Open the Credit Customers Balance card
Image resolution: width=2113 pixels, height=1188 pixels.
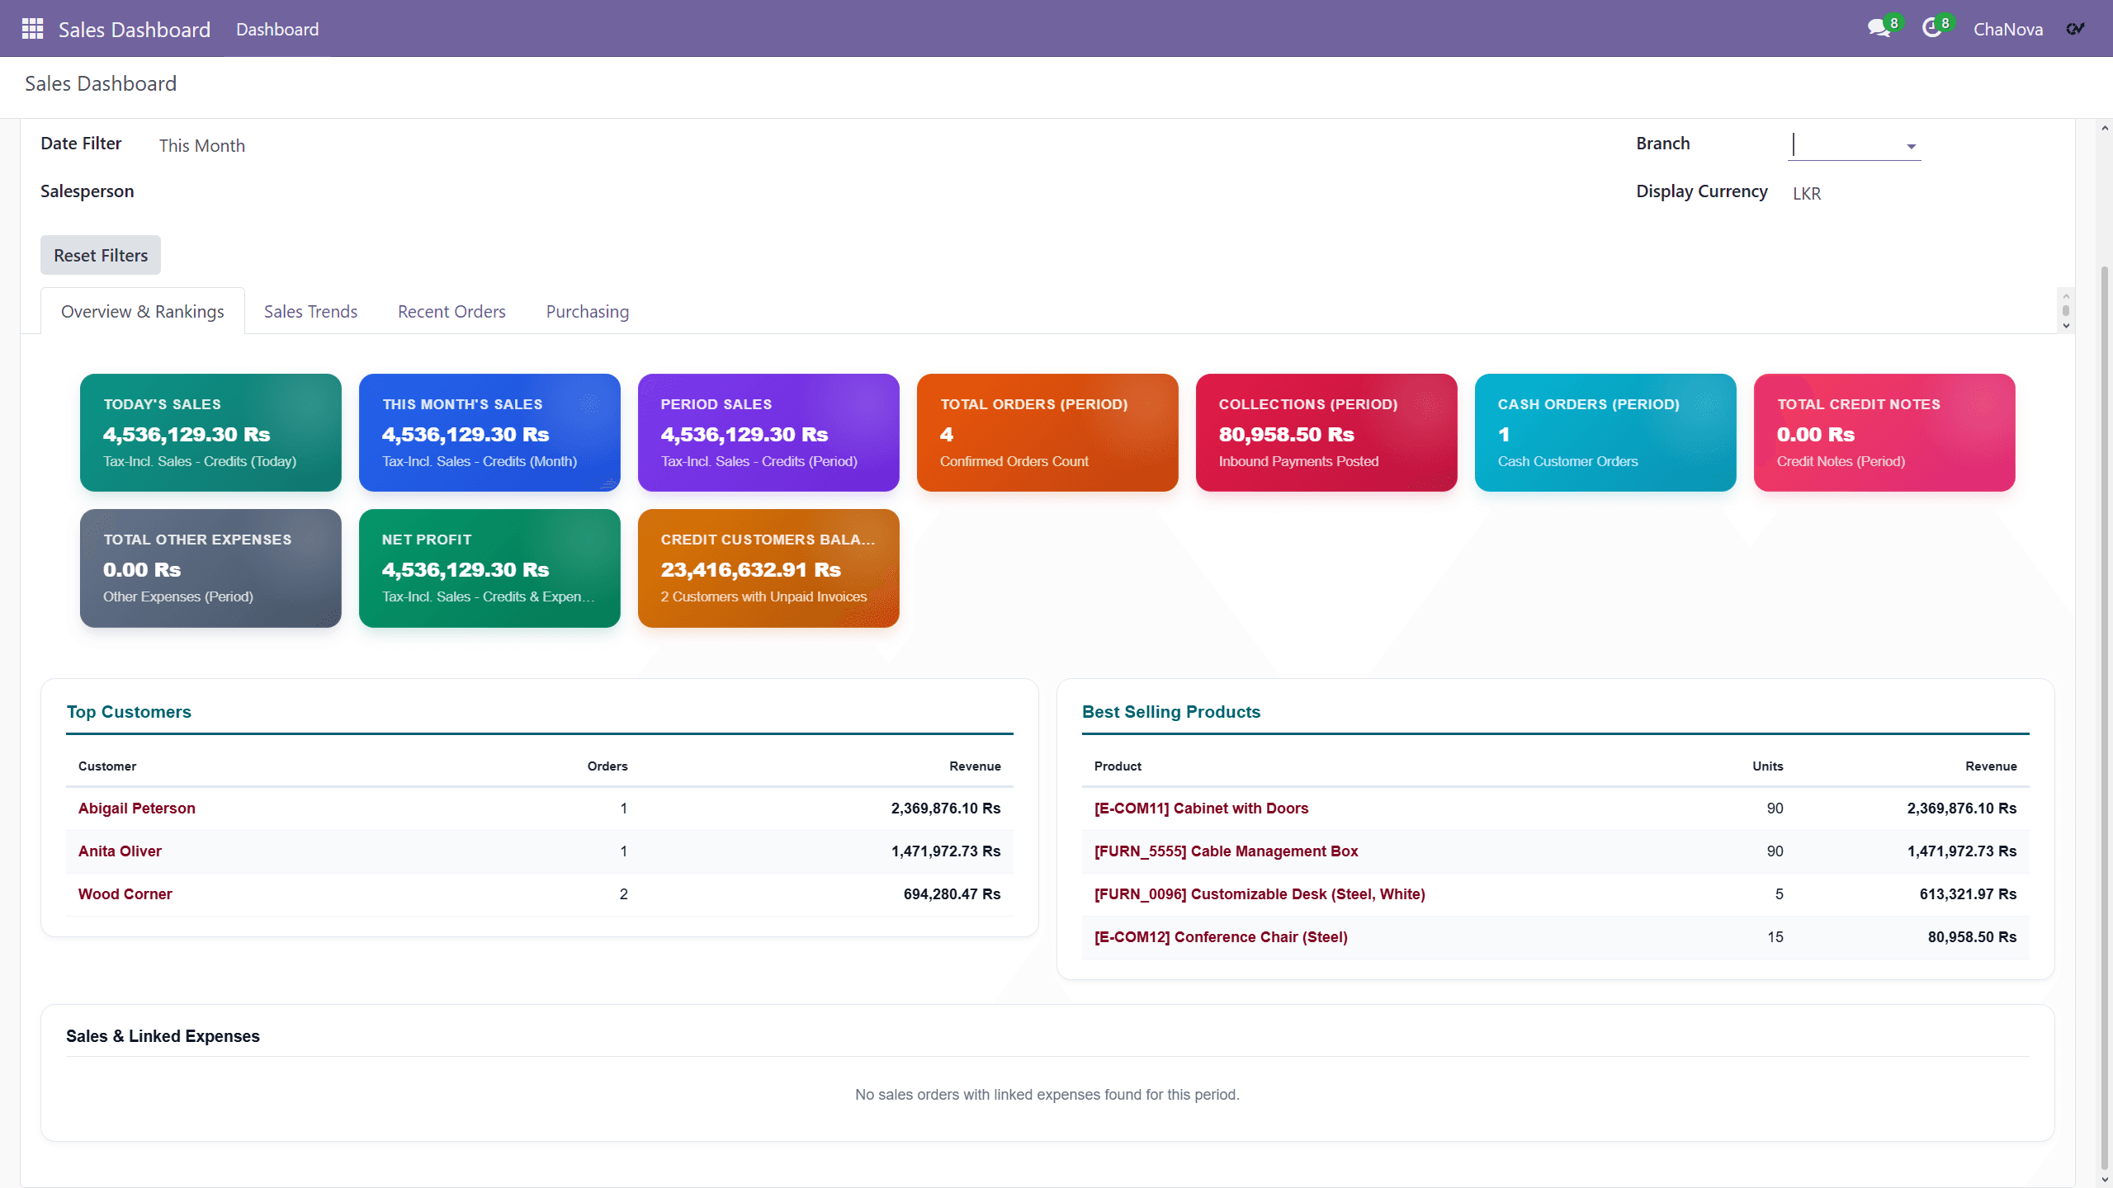point(768,568)
